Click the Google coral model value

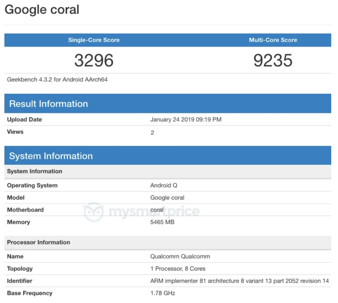pyautogui.click(x=167, y=198)
